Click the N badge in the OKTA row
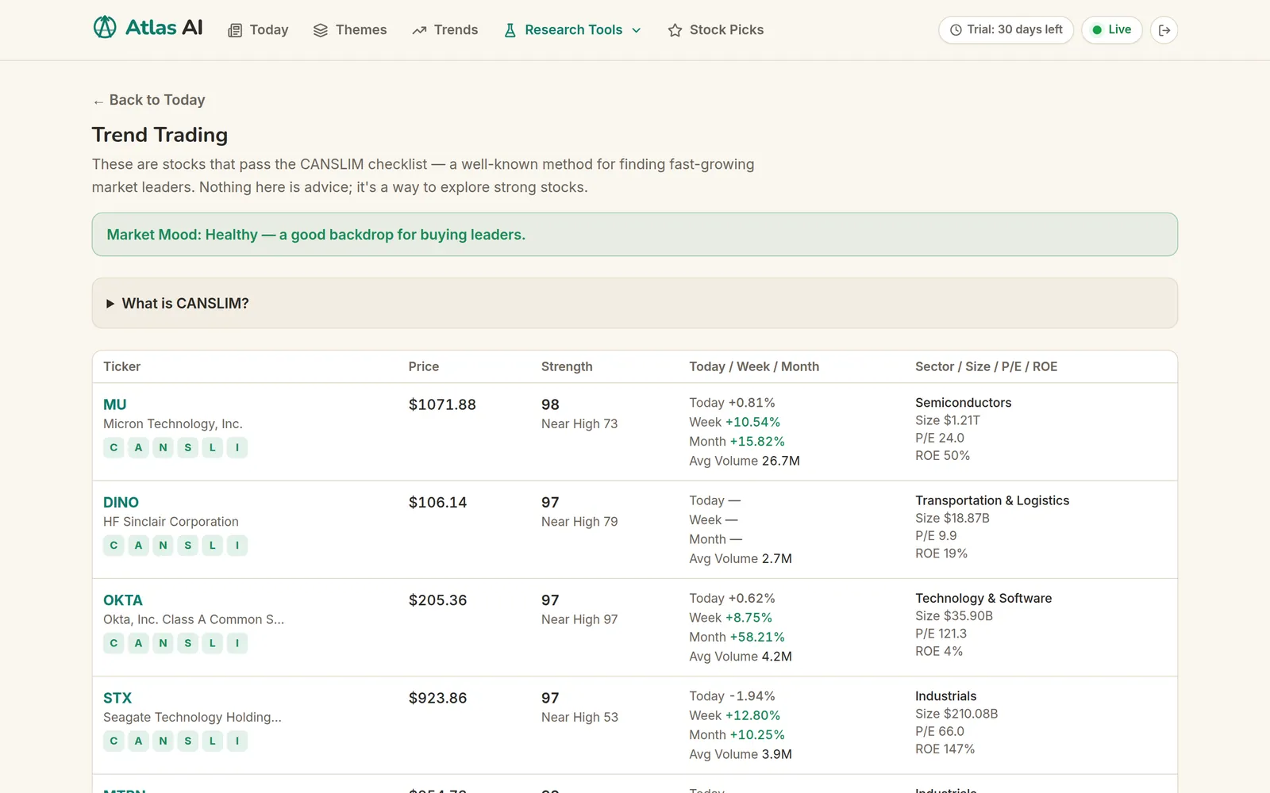 pos(163,643)
